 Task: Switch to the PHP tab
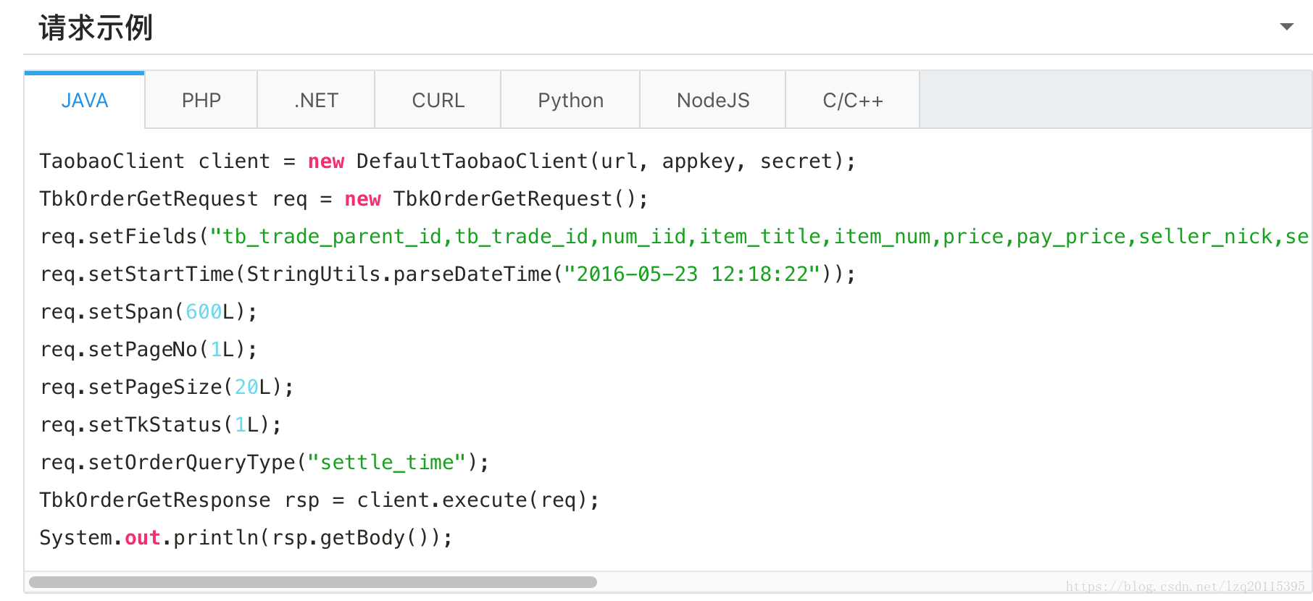201,100
